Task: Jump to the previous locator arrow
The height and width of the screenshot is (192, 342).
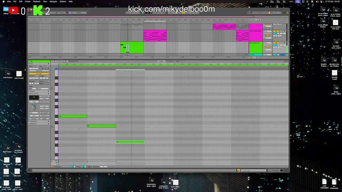Action: [250, 22]
